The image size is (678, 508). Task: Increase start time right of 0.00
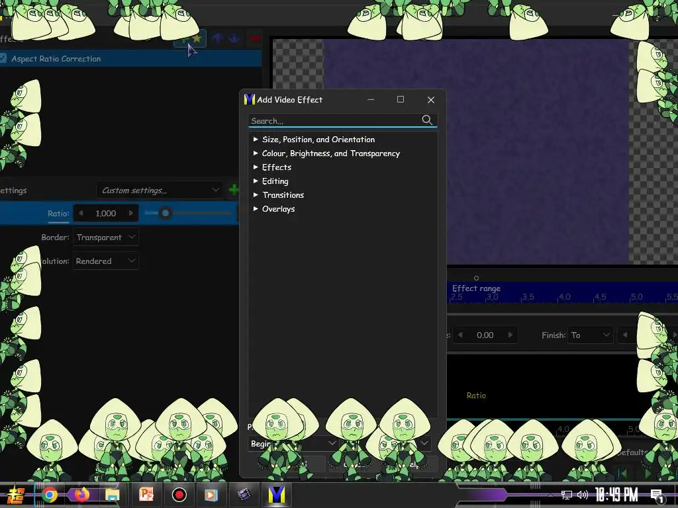tap(510, 335)
